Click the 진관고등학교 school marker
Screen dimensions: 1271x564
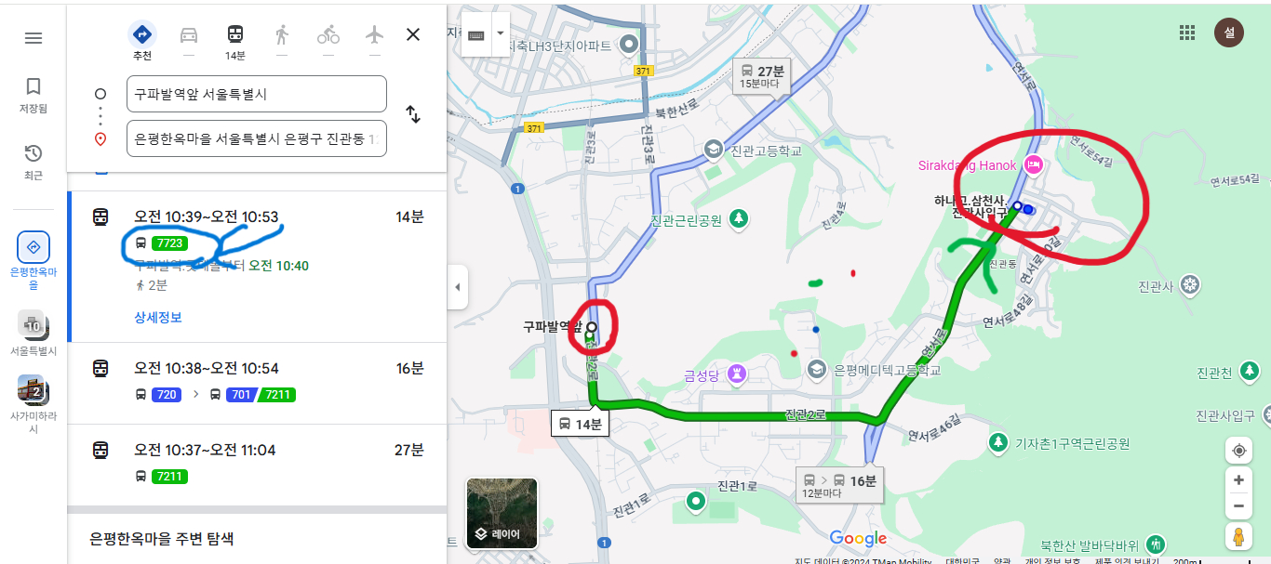(713, 149)
